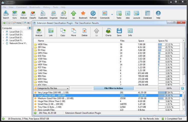
Task: Click the Save results icon
Action: pos(119,32)
